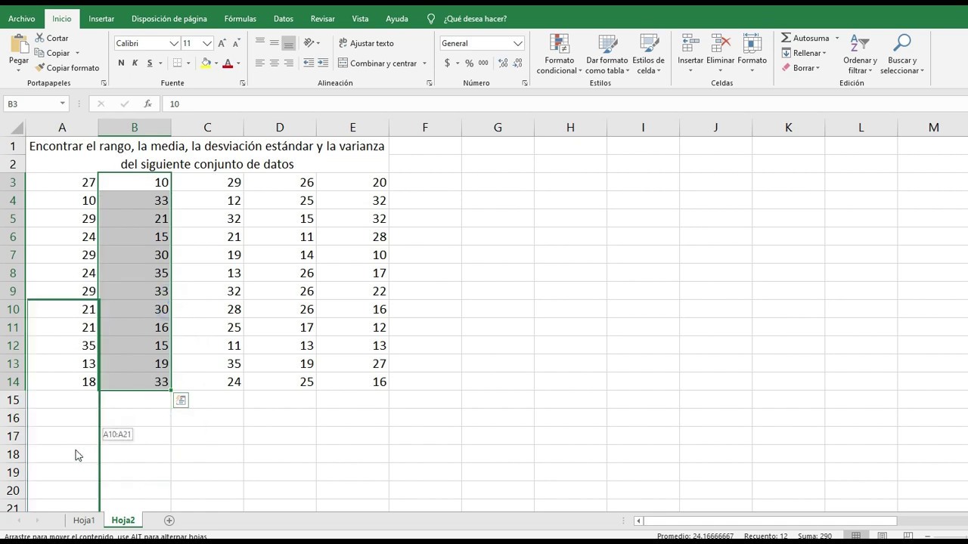The height and width of the screenshot is (544, 968).
Task: Switch to the Insertar ribbon tab
Action: (x=101, y=18)
